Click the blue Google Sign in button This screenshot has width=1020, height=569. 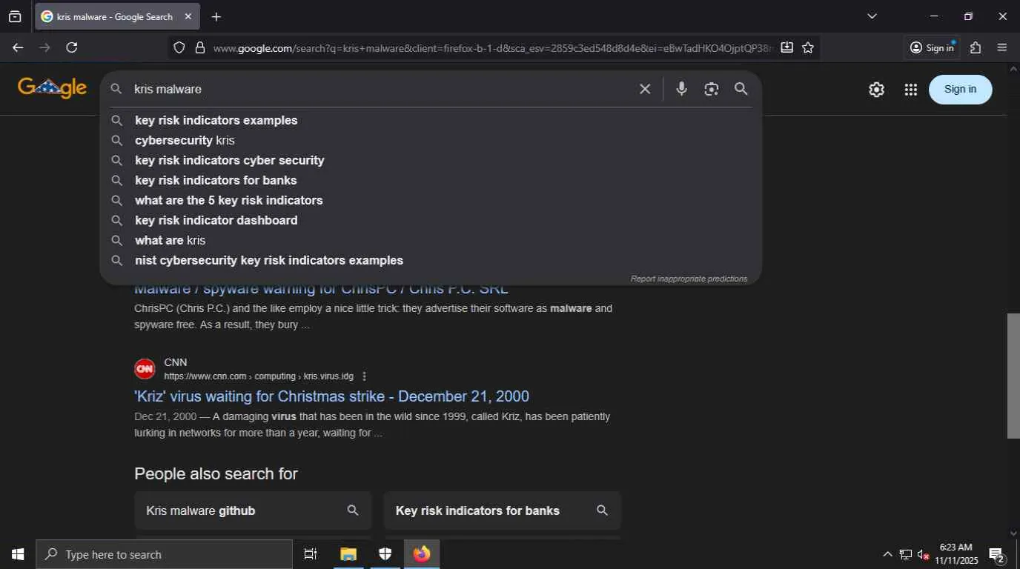click(960, 89)
